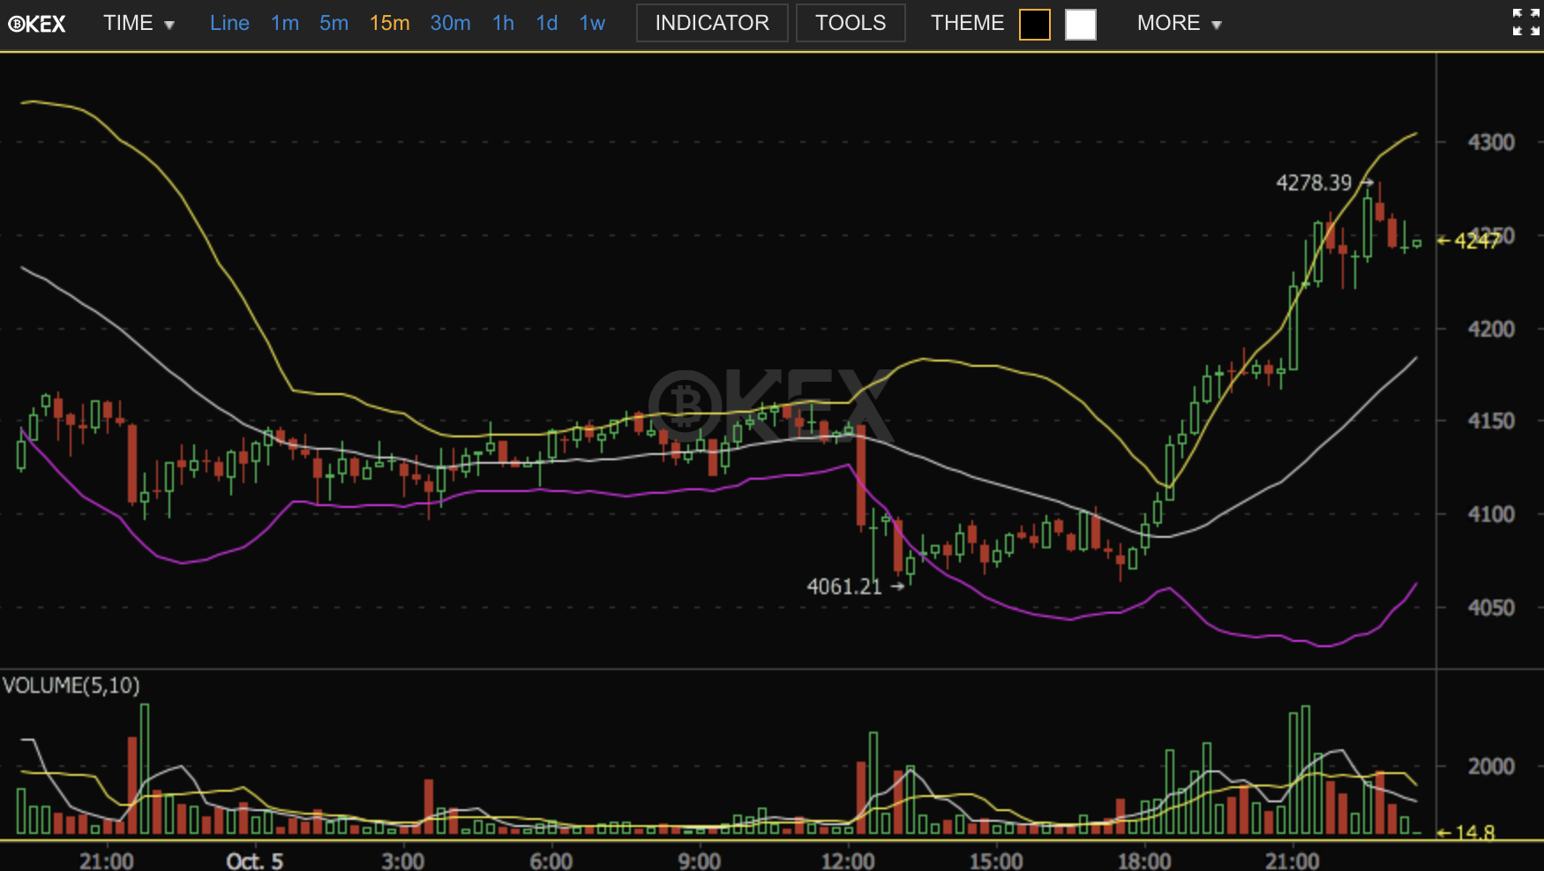Image resolution: width=1544 pixels, height=871 pixels.
Task: Click the 15:00 time axis label
Action: (x=996, y=861)
